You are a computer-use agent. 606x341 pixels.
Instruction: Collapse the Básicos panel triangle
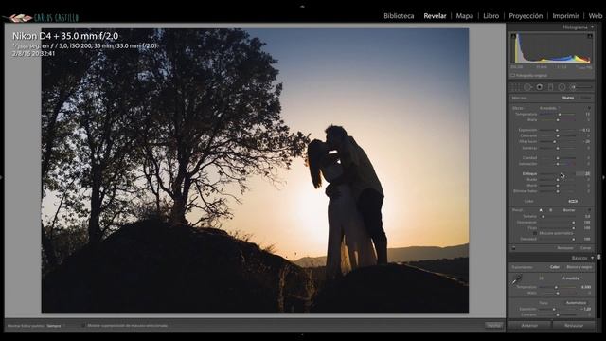tap(592, 258)
